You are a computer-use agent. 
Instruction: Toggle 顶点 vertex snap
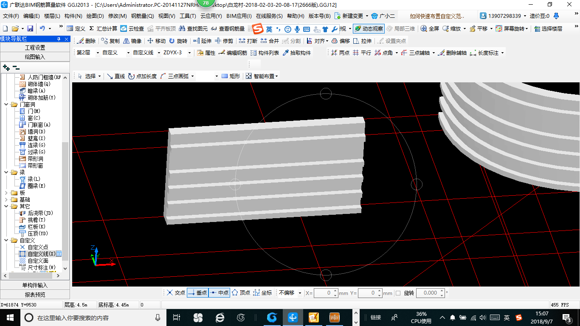tap(241, 293)
